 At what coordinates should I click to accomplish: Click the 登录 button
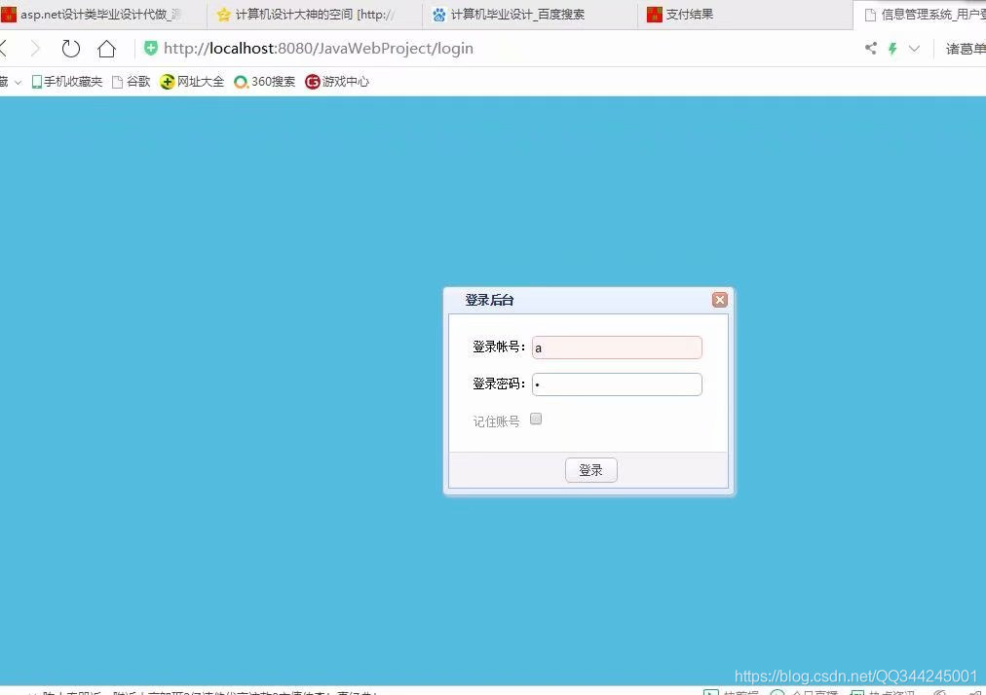pyautogui.click(x=590, y=469)
